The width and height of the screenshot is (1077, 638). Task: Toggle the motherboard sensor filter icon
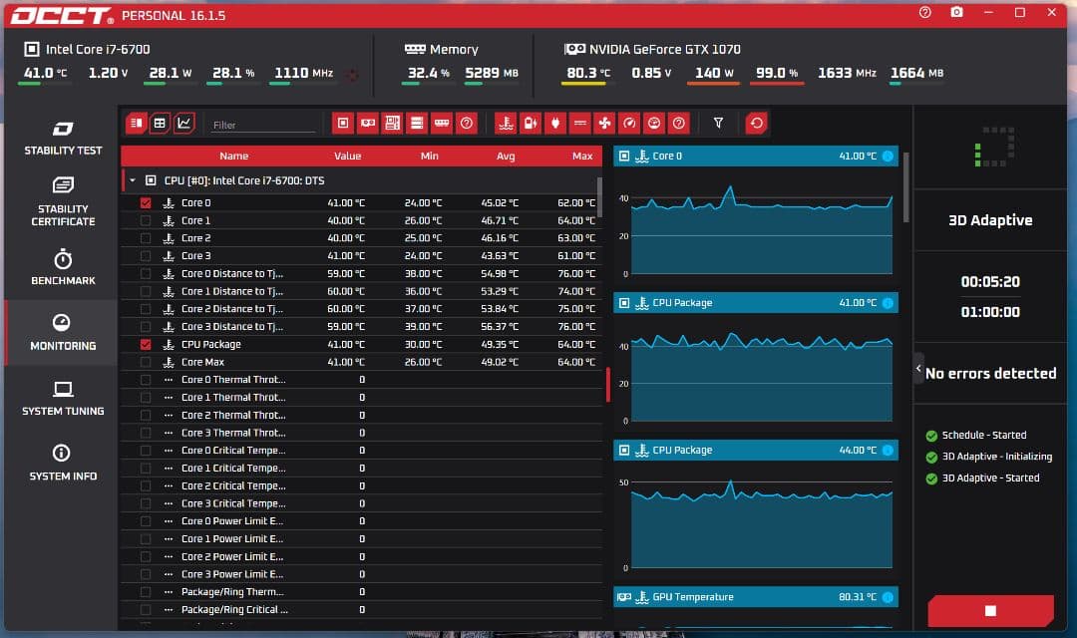pos(392,123)
